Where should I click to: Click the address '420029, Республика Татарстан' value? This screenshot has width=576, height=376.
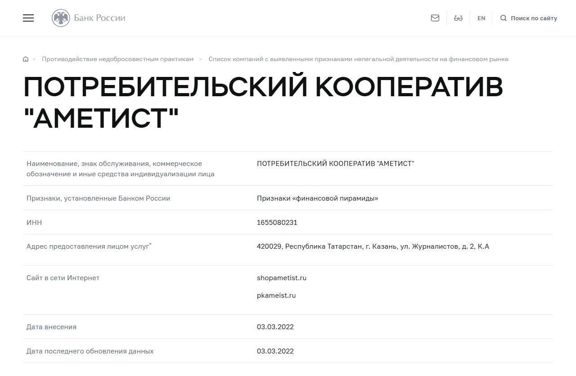pyautogui.click(x=373, y=246)
